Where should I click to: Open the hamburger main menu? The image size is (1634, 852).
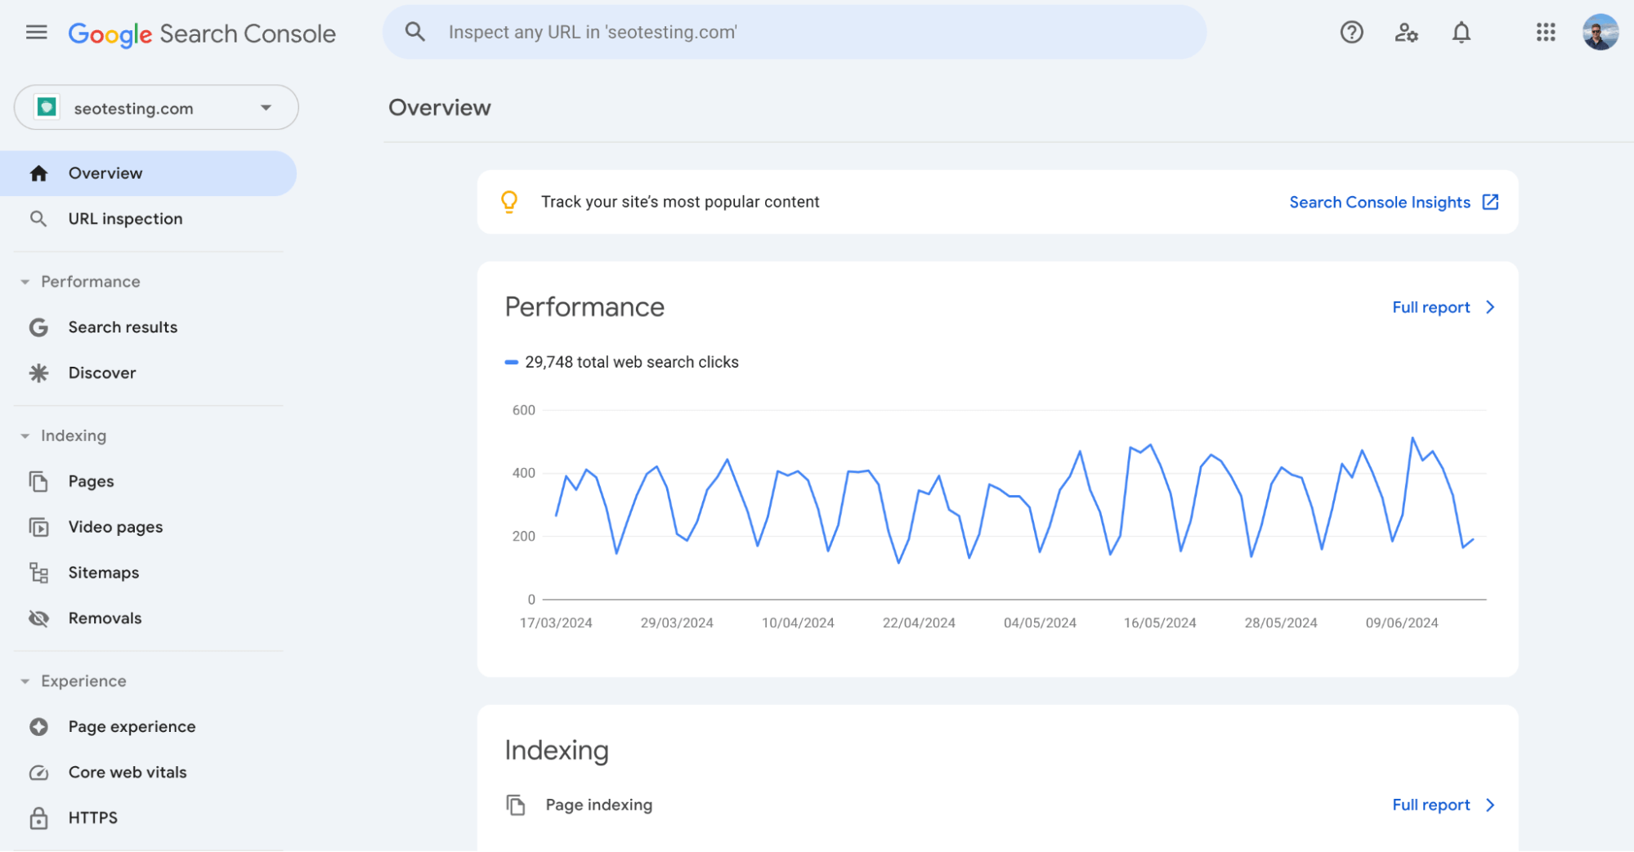tap(36, 33)
